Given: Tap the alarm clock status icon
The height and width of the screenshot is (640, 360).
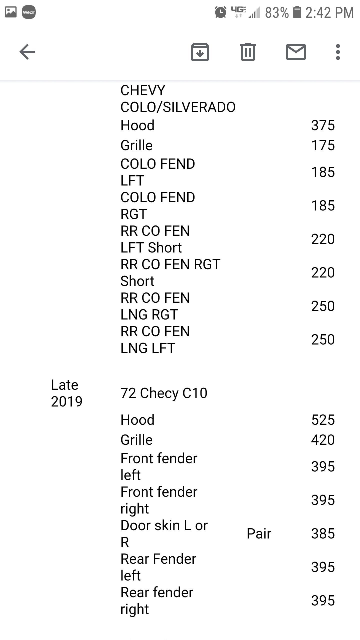Looking at the screenshot, I should (x=220, y=12).
